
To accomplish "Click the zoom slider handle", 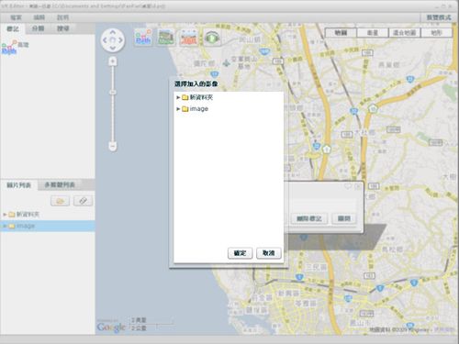I will (x=113, y=92).
